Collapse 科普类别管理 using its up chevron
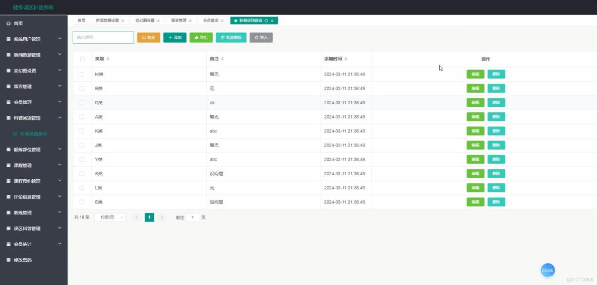 click(60, 118)
